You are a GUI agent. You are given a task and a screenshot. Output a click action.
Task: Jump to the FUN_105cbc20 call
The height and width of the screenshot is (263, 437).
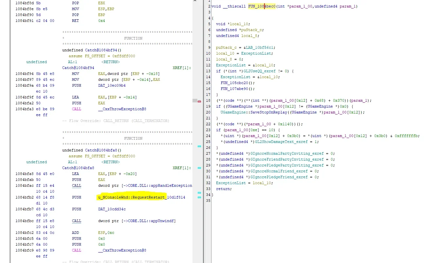click(x=235, y=83)
